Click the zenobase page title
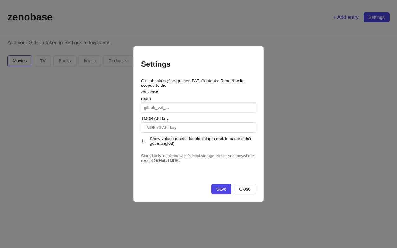Image resolution: width=397 pixels, height=248 pixels. (x=30, y=17)
